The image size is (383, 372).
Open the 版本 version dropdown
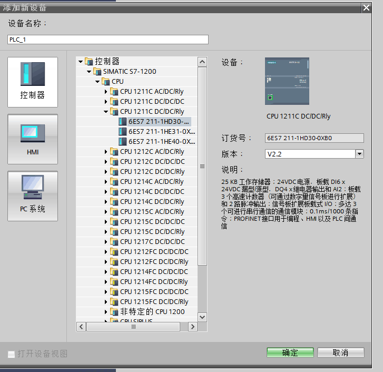[359, 154]
